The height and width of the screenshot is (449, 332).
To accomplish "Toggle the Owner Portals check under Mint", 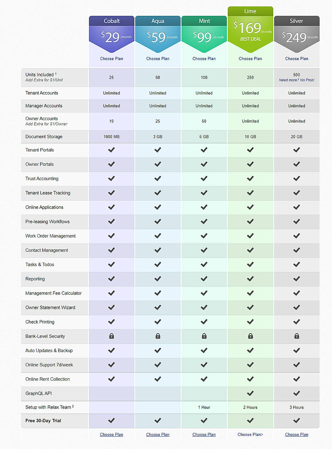I will tap(204, 164).
